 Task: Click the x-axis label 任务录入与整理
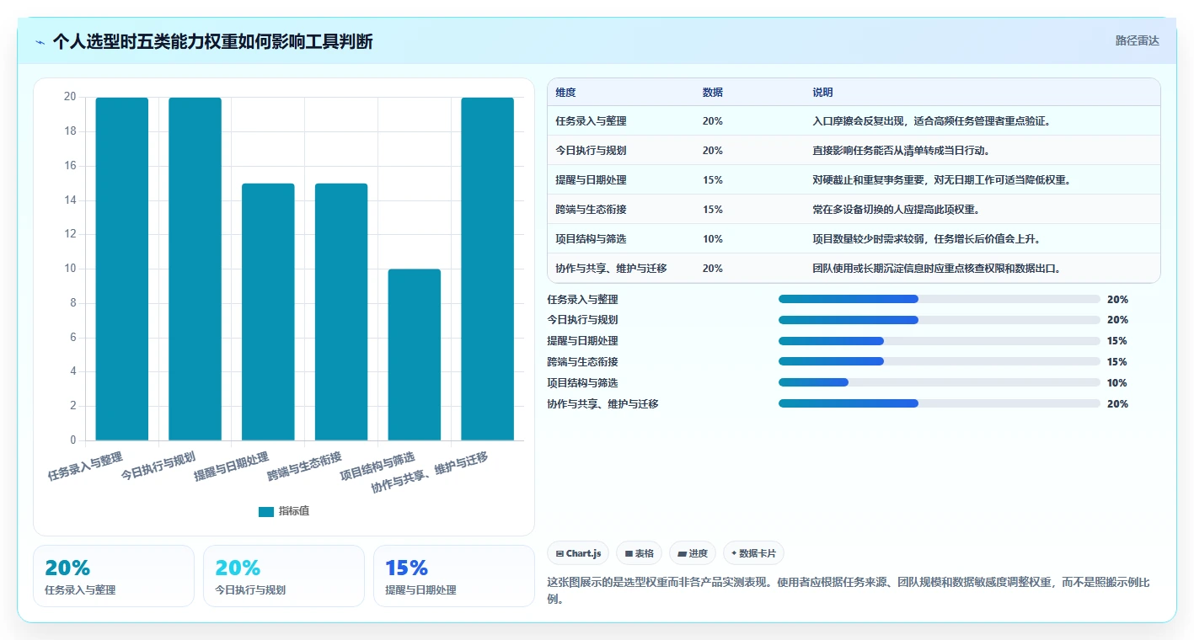pos(86,466)
